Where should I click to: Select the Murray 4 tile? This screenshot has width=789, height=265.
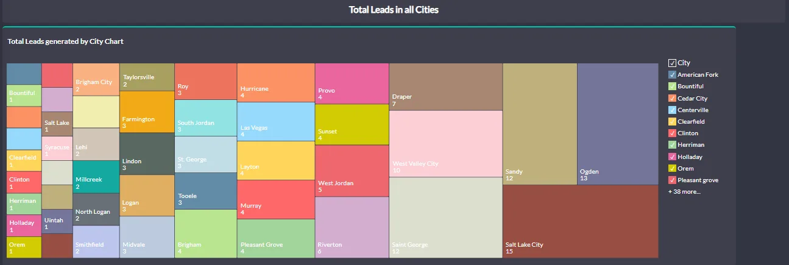tap(275, 199)
